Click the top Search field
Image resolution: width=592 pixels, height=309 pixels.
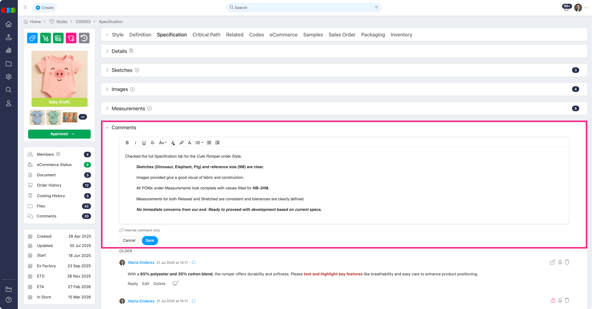304,7
